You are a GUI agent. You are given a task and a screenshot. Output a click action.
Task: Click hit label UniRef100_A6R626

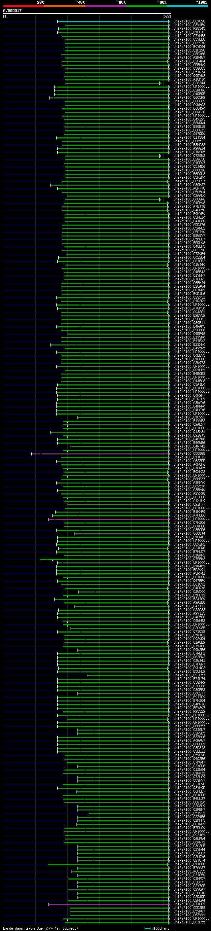click(x=189, y=112)
